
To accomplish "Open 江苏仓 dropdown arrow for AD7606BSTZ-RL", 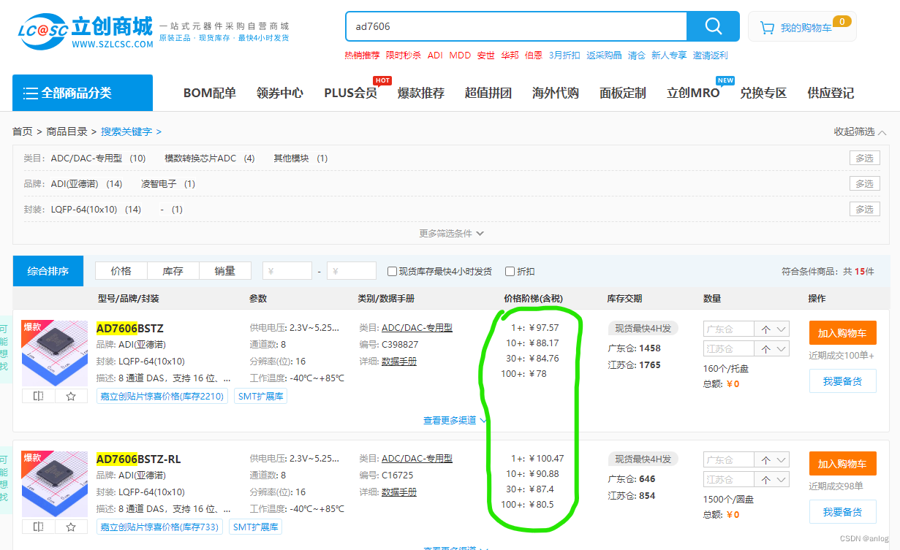I will coord(782,480).
